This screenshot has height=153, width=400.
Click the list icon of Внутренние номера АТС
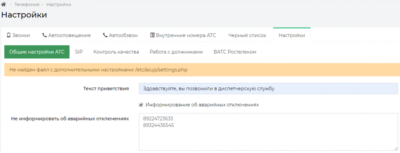[x=152, y=35]
